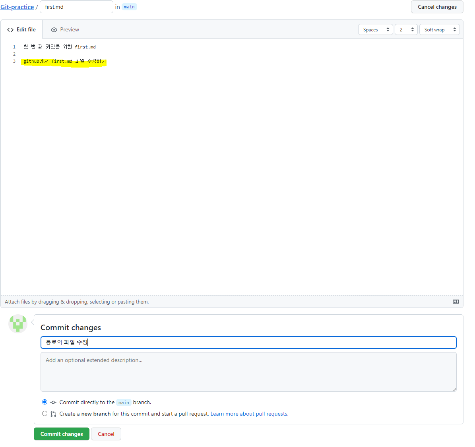Click the Attach files by dragging bar
This screenshot has height=447, width=475.
232,302
